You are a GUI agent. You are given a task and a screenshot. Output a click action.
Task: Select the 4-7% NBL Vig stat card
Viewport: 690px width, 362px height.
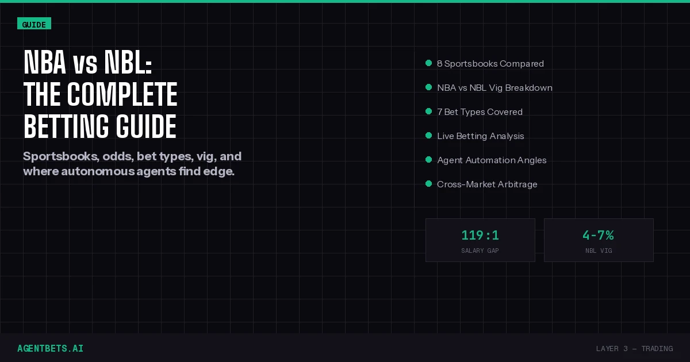[x=599, y=240]
